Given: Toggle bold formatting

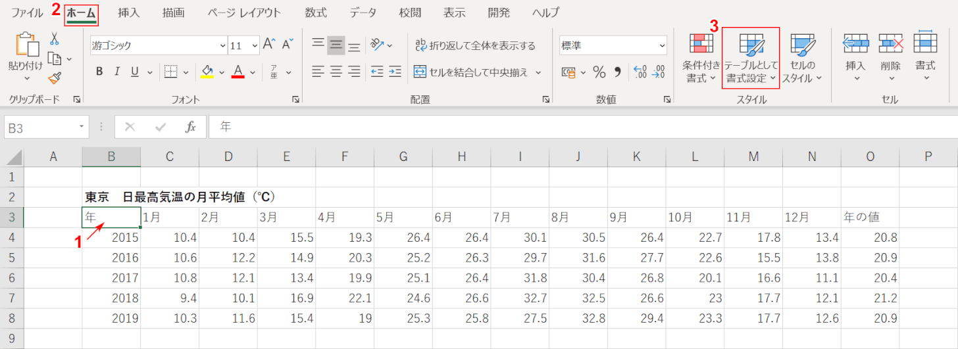Looking at the screenshot, I should click(99, 72).
